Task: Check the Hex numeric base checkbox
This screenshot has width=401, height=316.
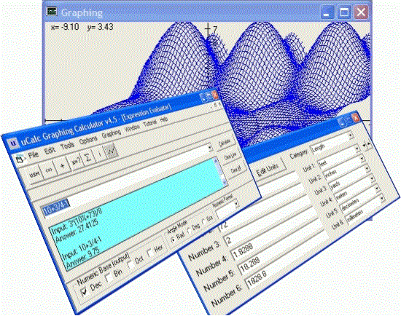Action: click(150, 253)
